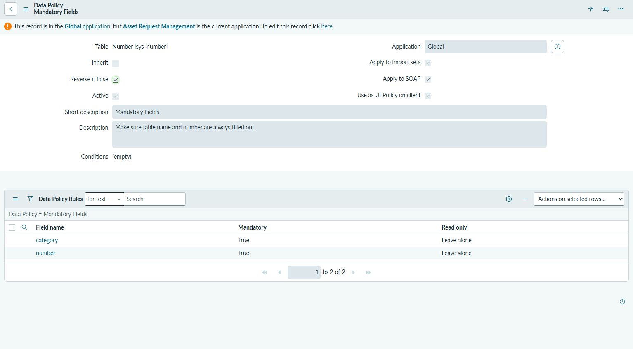Go back using the header back arrow
The width and height of the screenshot is (633, 349).
point(11,9)
